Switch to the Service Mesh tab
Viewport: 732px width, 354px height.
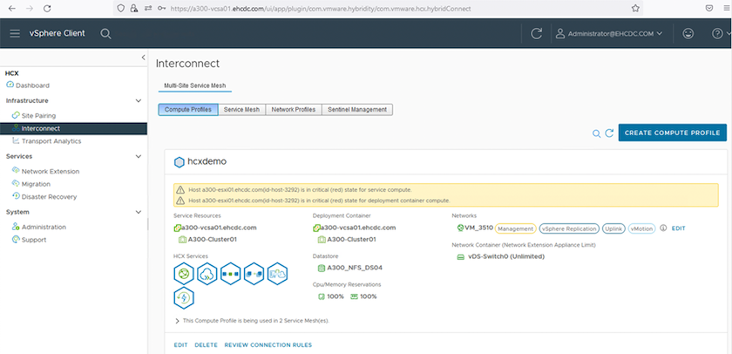pos(241,110)
